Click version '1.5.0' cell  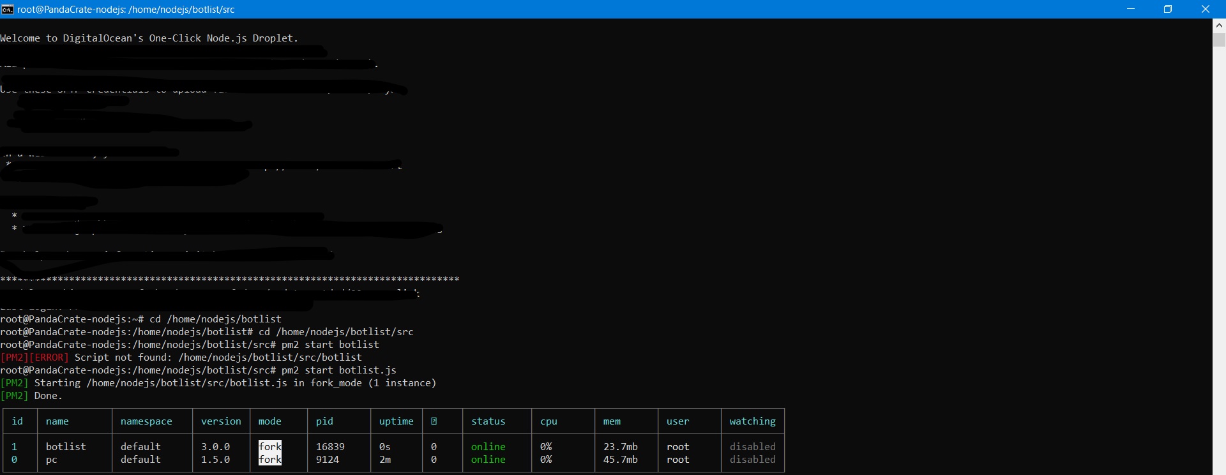pos(215,460)
